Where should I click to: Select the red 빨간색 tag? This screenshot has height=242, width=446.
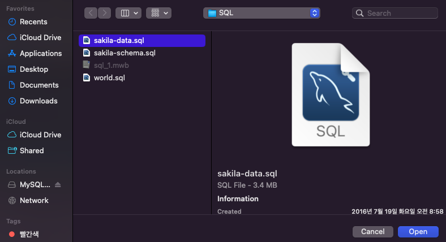[29, 234]
